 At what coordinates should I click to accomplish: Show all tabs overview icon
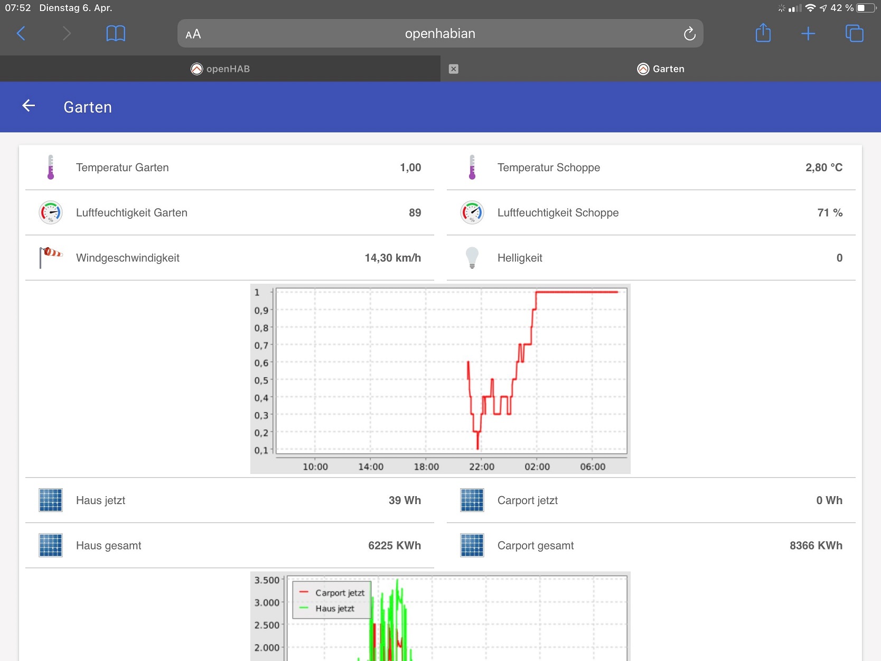coord(854,33)
